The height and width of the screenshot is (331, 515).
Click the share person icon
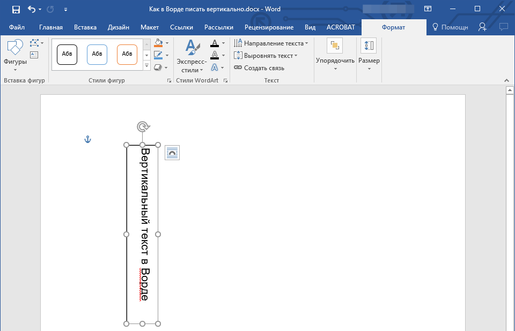[482, 27]
